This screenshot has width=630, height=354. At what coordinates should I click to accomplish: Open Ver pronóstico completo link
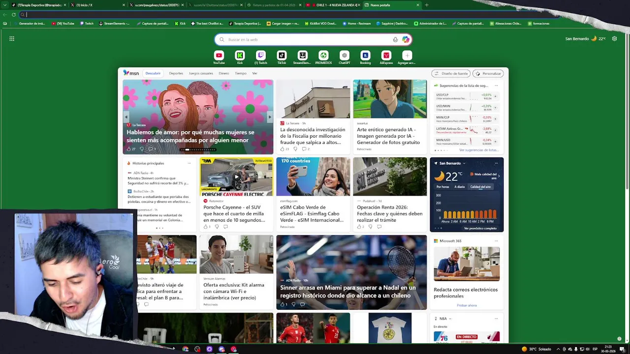[x=480, y=228]
